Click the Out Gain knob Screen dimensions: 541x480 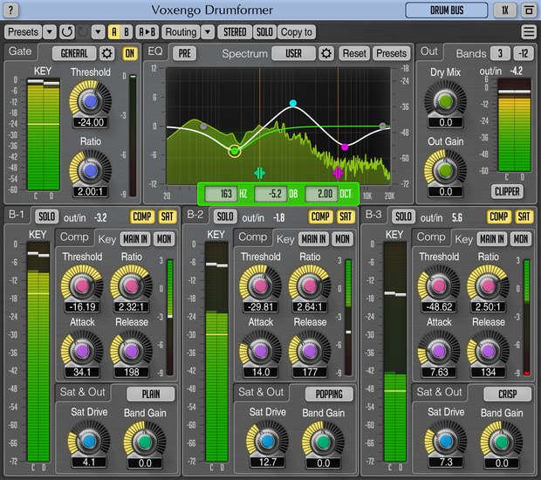(445, 170)
